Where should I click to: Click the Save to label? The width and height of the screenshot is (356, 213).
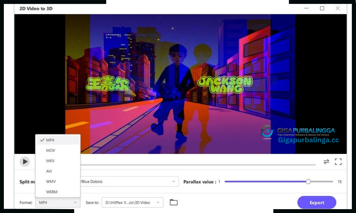pyautogui.click(x=92, y=203)
